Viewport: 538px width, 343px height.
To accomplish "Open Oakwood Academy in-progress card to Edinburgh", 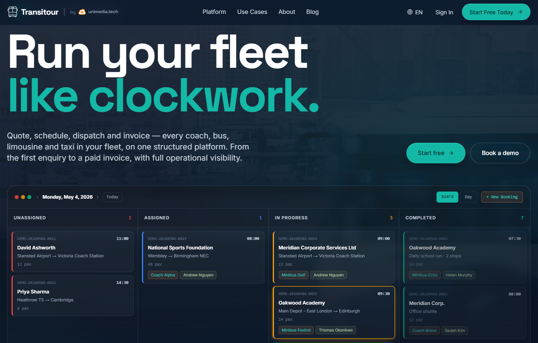I will coord(334,312).
